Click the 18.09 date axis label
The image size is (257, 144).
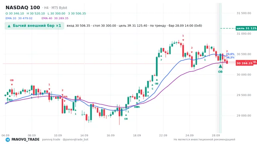point(137,135)
